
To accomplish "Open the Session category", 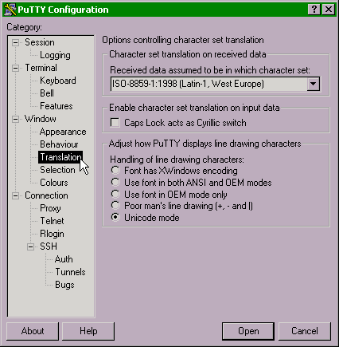I will (x=40, y=42).
